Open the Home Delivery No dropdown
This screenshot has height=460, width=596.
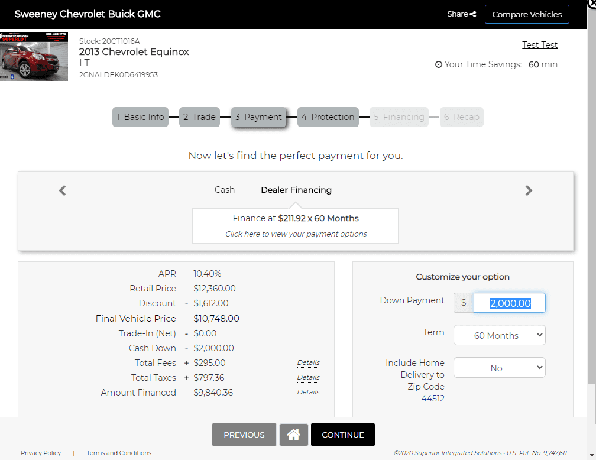pyautogui.click(x=500, y=368)
